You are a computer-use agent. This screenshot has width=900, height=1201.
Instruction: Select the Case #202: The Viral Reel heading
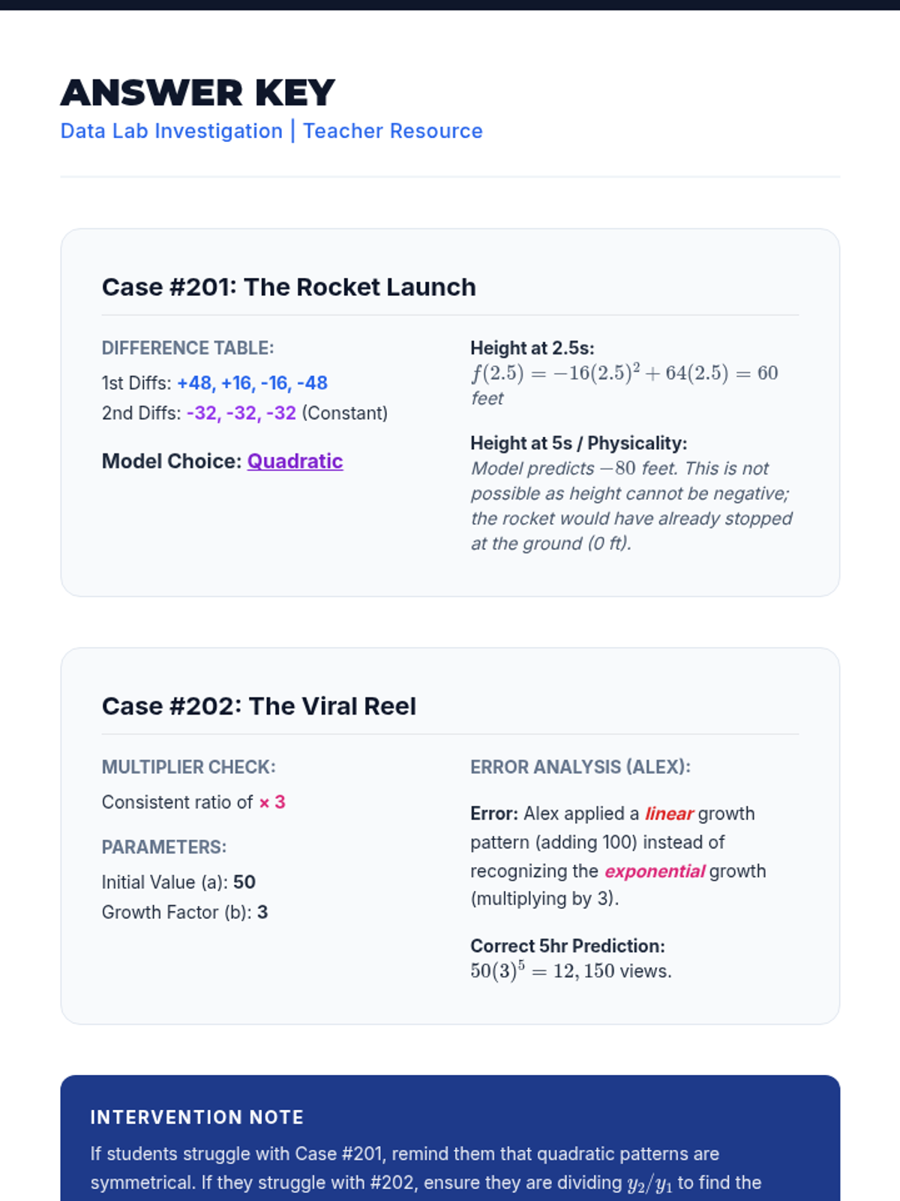(259, 706)
